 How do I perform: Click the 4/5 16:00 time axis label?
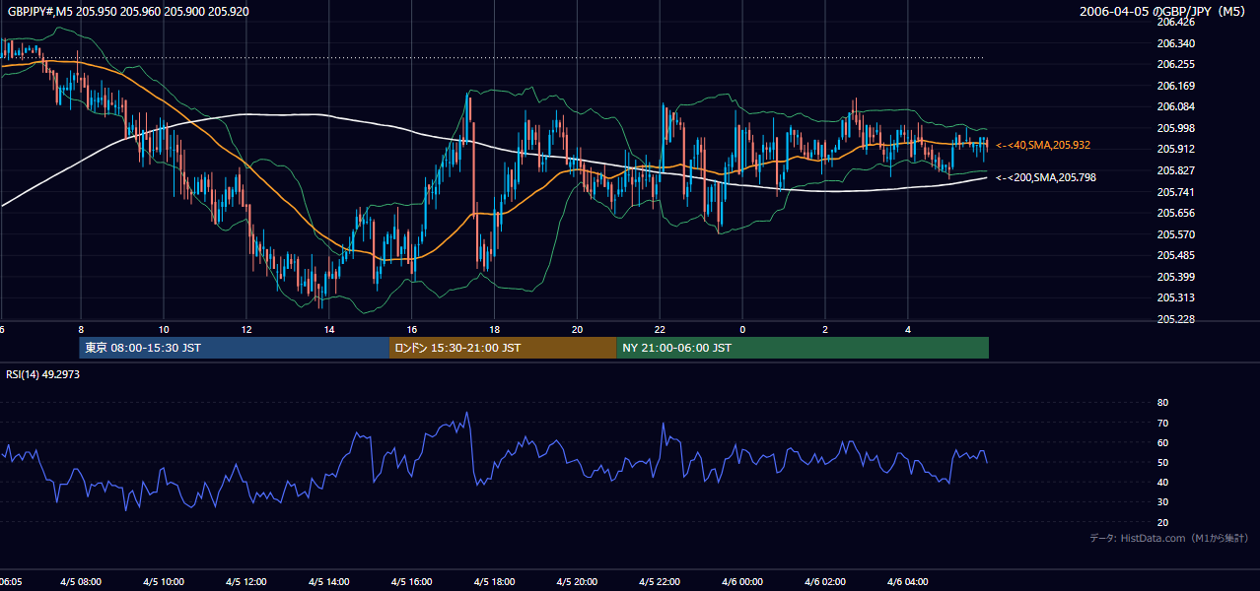click(x=411, y=582)
